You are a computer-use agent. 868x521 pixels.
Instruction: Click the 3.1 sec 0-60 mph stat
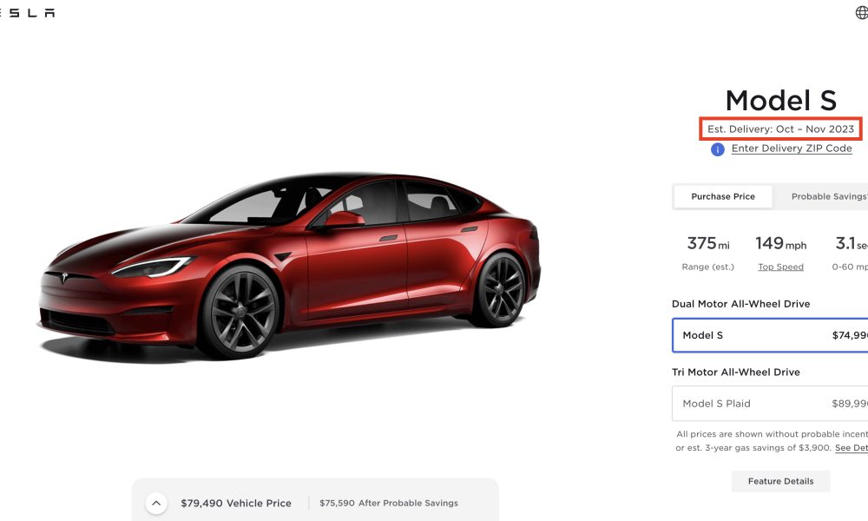point(852,253)
